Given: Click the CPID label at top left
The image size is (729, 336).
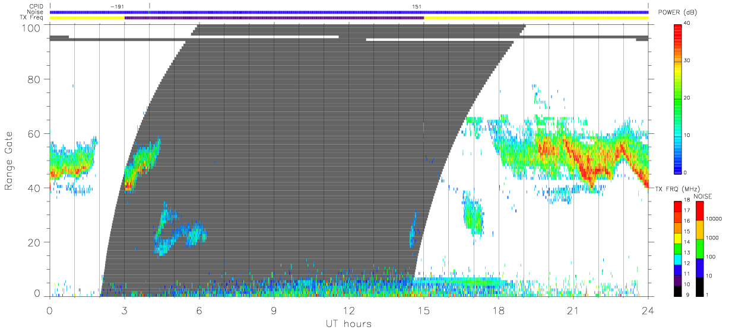Looking at the screenshot, I should tap(37, 6).
